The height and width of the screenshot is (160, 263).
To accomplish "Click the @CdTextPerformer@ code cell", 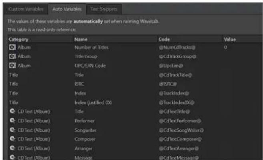I will (x=180, y=121).
